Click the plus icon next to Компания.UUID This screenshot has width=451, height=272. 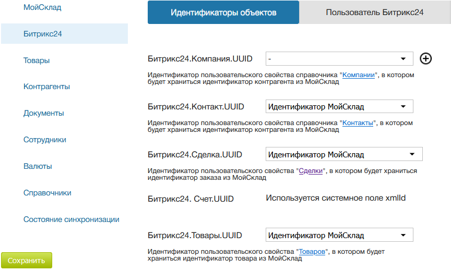pyautogui.click(x=426, y=59)
